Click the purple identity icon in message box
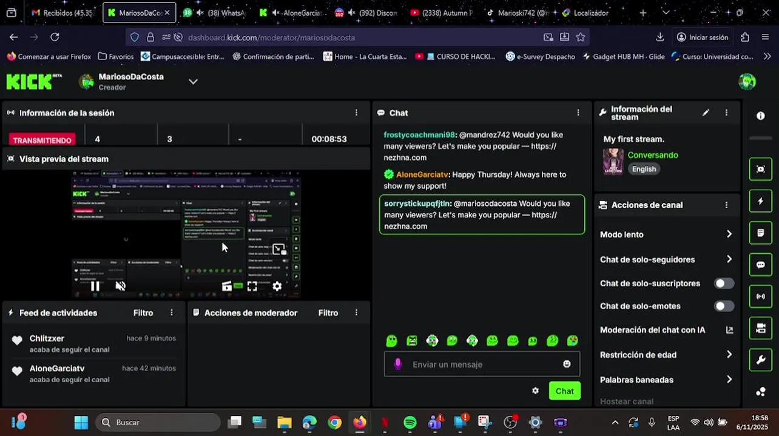Screen dimensions: 779x436 point(398,364)
